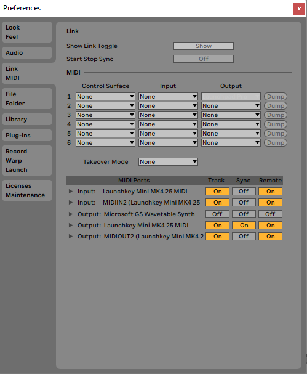Screen dimensions: 307x374
Task: Enable Track for Microsoft GS Wavetable Synth
Action: coord(217,214)
